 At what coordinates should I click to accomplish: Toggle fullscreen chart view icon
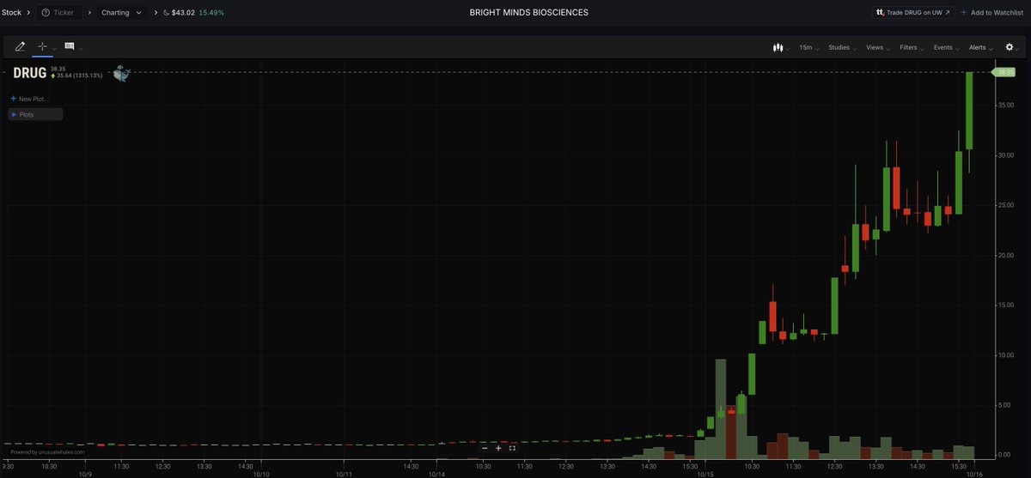[x=512, y=448]
